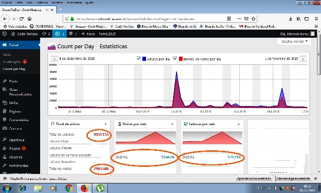Toggle the visitas por dia checkbox
Viewport: 321px width, 193px height.
(x=175, y=59)
